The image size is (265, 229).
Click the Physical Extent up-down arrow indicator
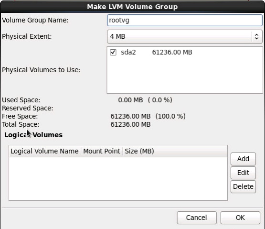[256, 36]
